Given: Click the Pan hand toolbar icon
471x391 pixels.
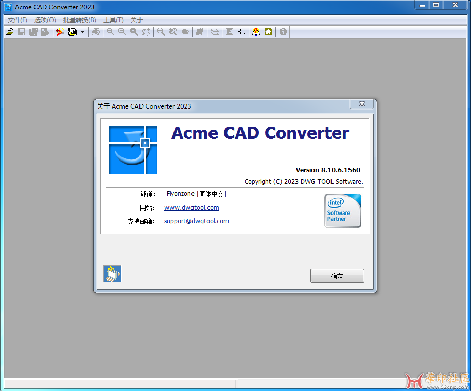Looking at the screenshot, I should pos(146,32).
